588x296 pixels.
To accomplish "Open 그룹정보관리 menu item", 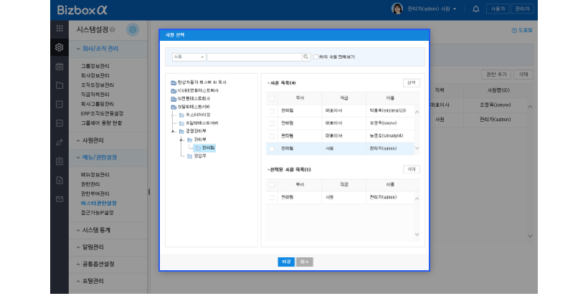I will (x=95, y=66).
